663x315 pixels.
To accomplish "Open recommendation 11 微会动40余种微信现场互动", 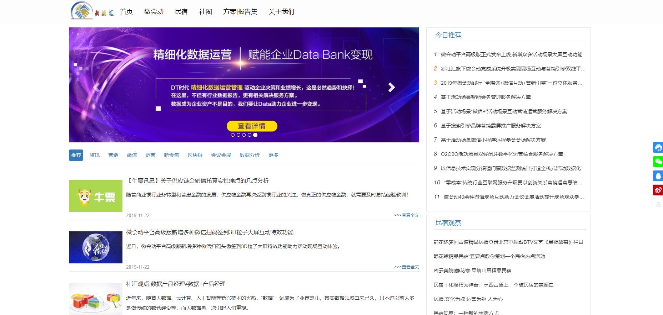I will coord(514,197).
